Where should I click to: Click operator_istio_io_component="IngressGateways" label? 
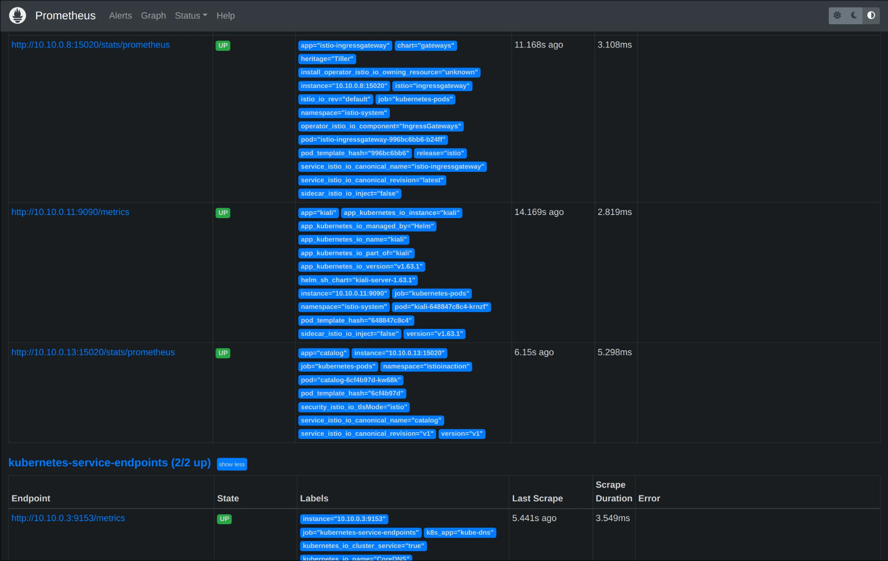tap(381, 127)
